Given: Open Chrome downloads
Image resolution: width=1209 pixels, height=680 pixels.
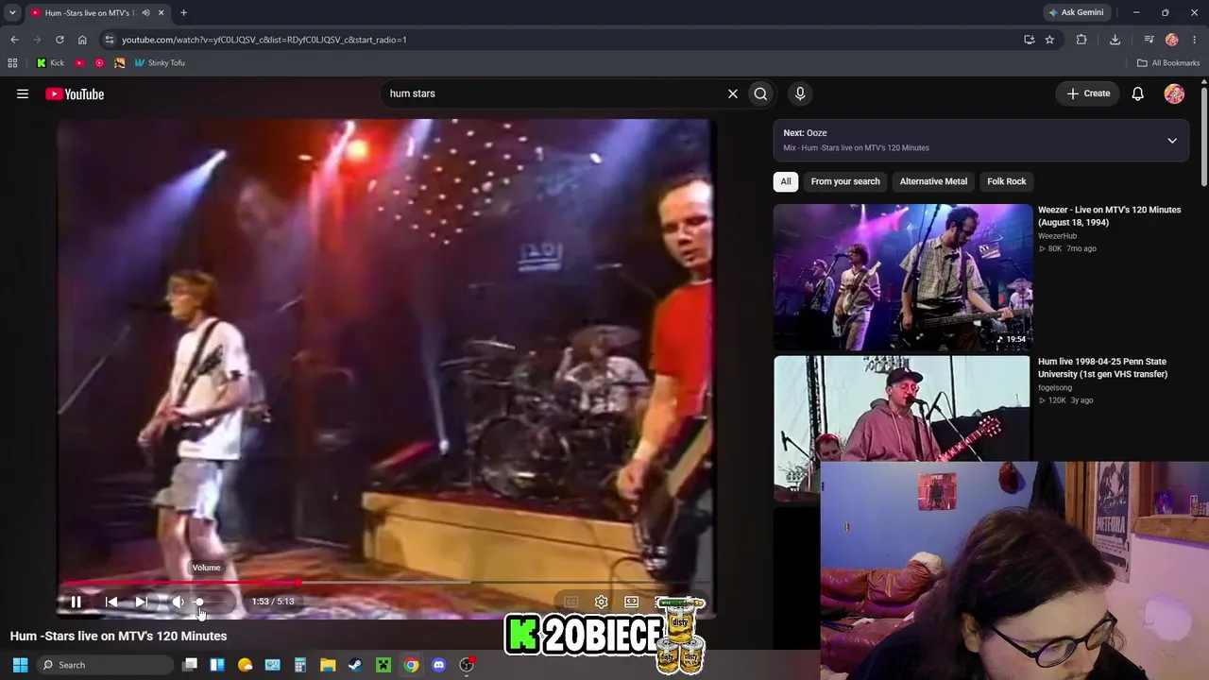Looking at the screenshot, I should [x=1115, y=40].
